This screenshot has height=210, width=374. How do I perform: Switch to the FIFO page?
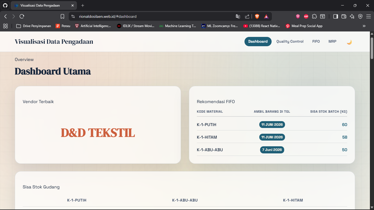(x=316, y=42)
